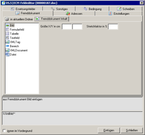Click the Bild picture icon in list
Screen dimensions: 145x135
[7, 25]
